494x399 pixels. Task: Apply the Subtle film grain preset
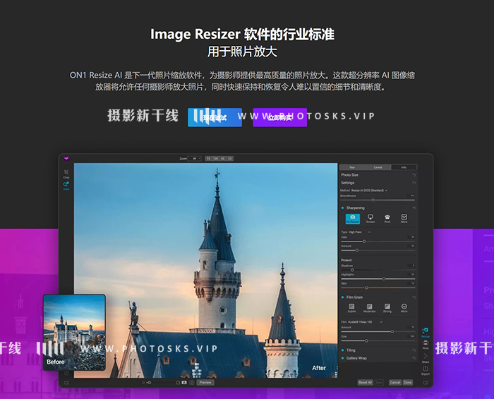351,308
